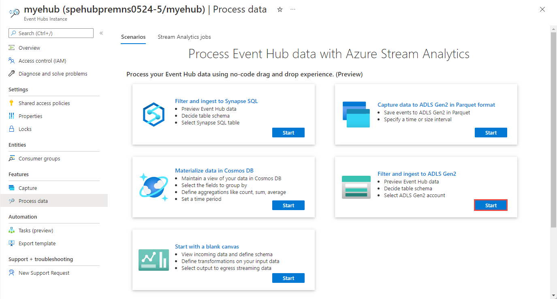Switch to the Stream Analytics jobs tab

tap(184, 37)
